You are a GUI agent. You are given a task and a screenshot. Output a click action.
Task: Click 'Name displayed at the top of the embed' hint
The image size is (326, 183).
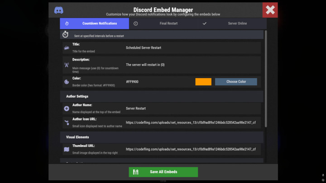coord(96,112)
